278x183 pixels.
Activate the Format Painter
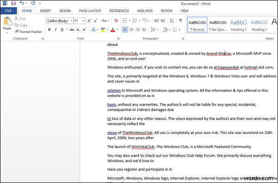[28, 32]
